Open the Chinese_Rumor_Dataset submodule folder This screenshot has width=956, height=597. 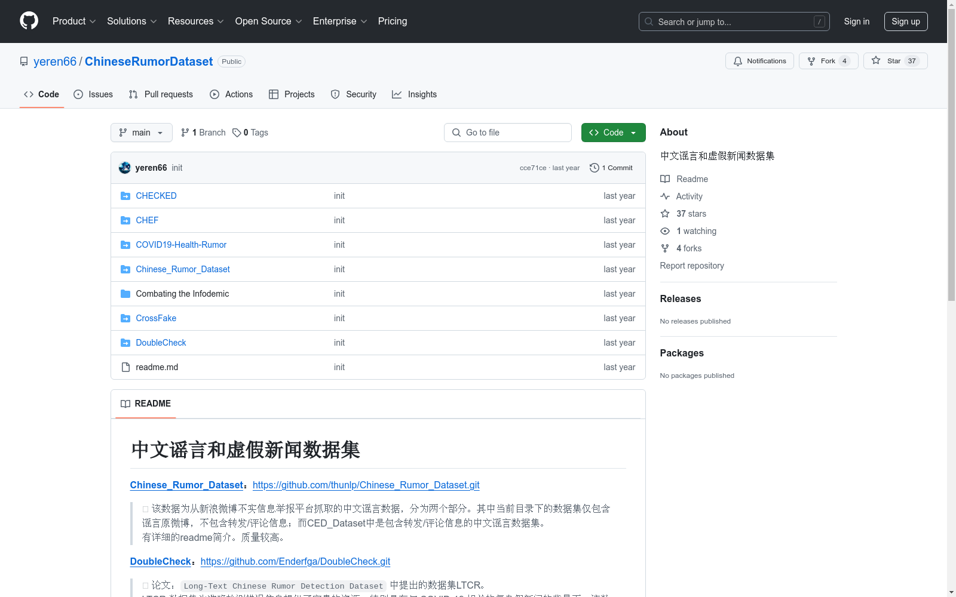tap(183, 269)
